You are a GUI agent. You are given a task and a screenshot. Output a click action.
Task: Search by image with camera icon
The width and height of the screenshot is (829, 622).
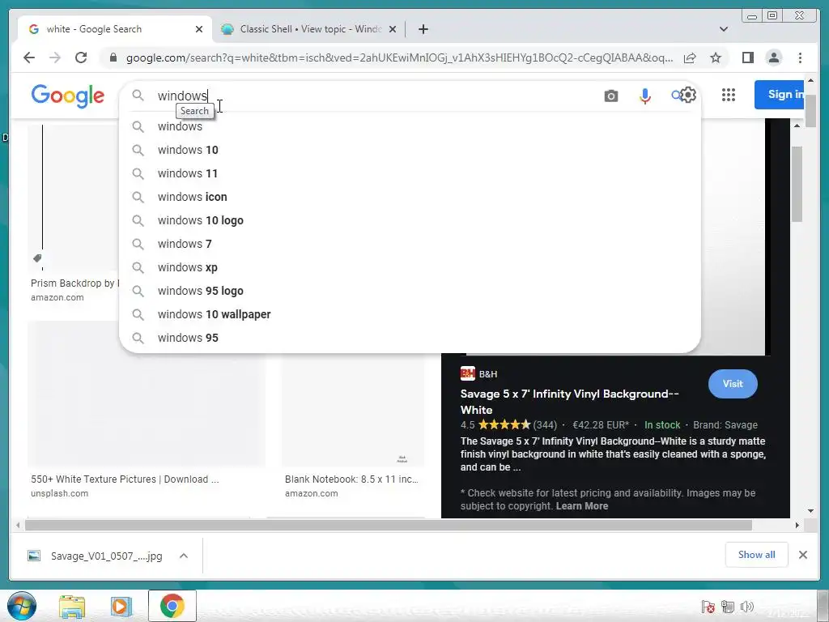(611, 96)
